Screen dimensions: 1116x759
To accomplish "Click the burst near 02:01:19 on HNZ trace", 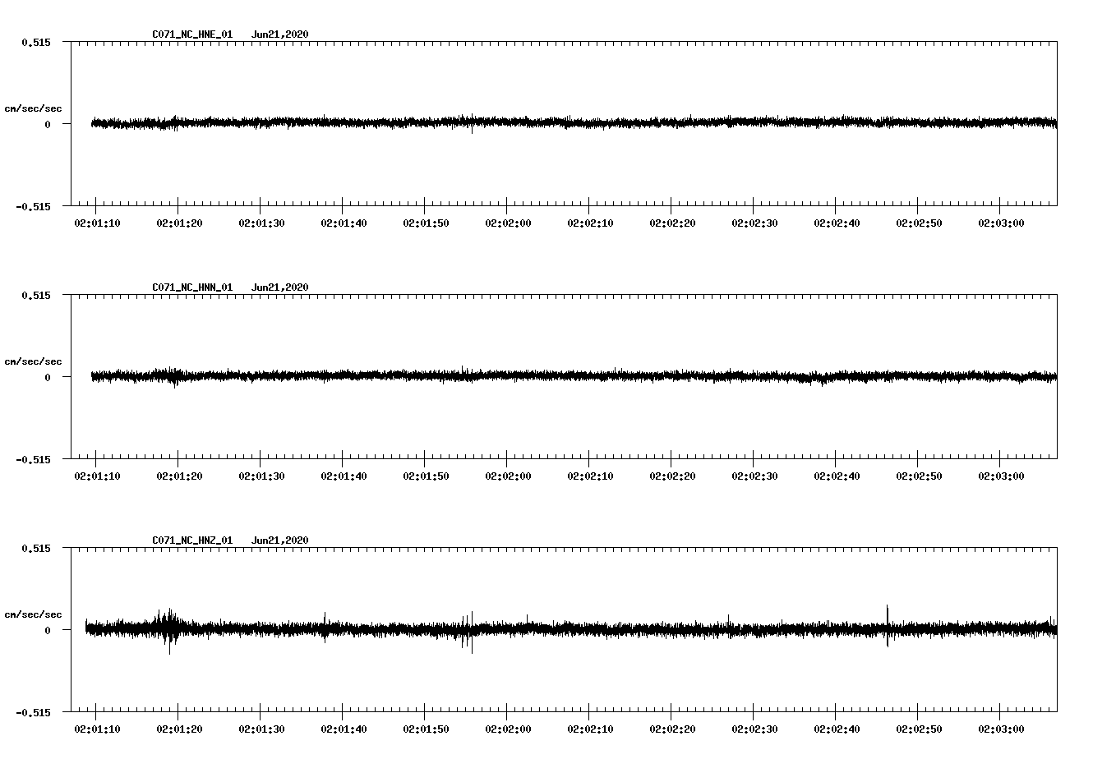I will coord(168,630).
